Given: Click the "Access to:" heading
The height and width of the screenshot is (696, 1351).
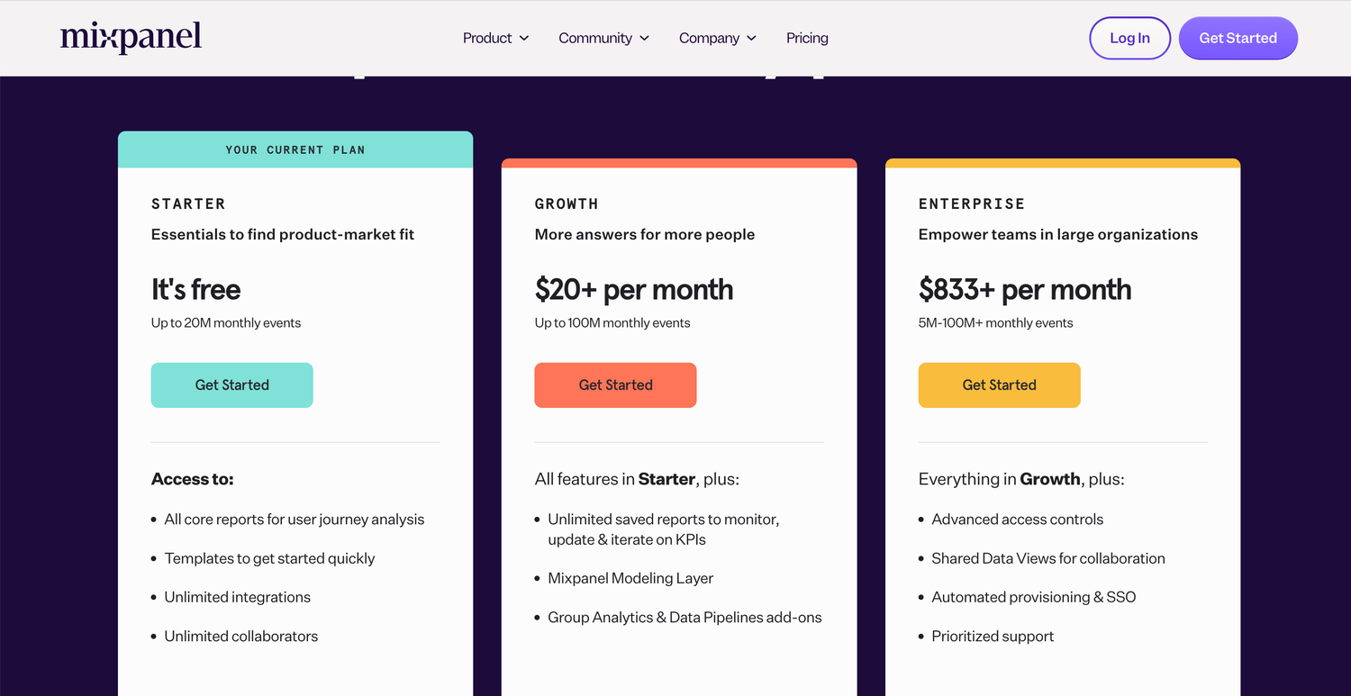Looking at the screenshot, I should point(193,479).
